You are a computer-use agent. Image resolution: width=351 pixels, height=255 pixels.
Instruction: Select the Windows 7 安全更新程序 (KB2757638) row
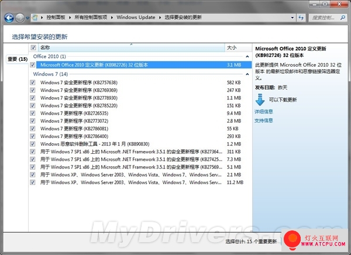tap(144, 82)
